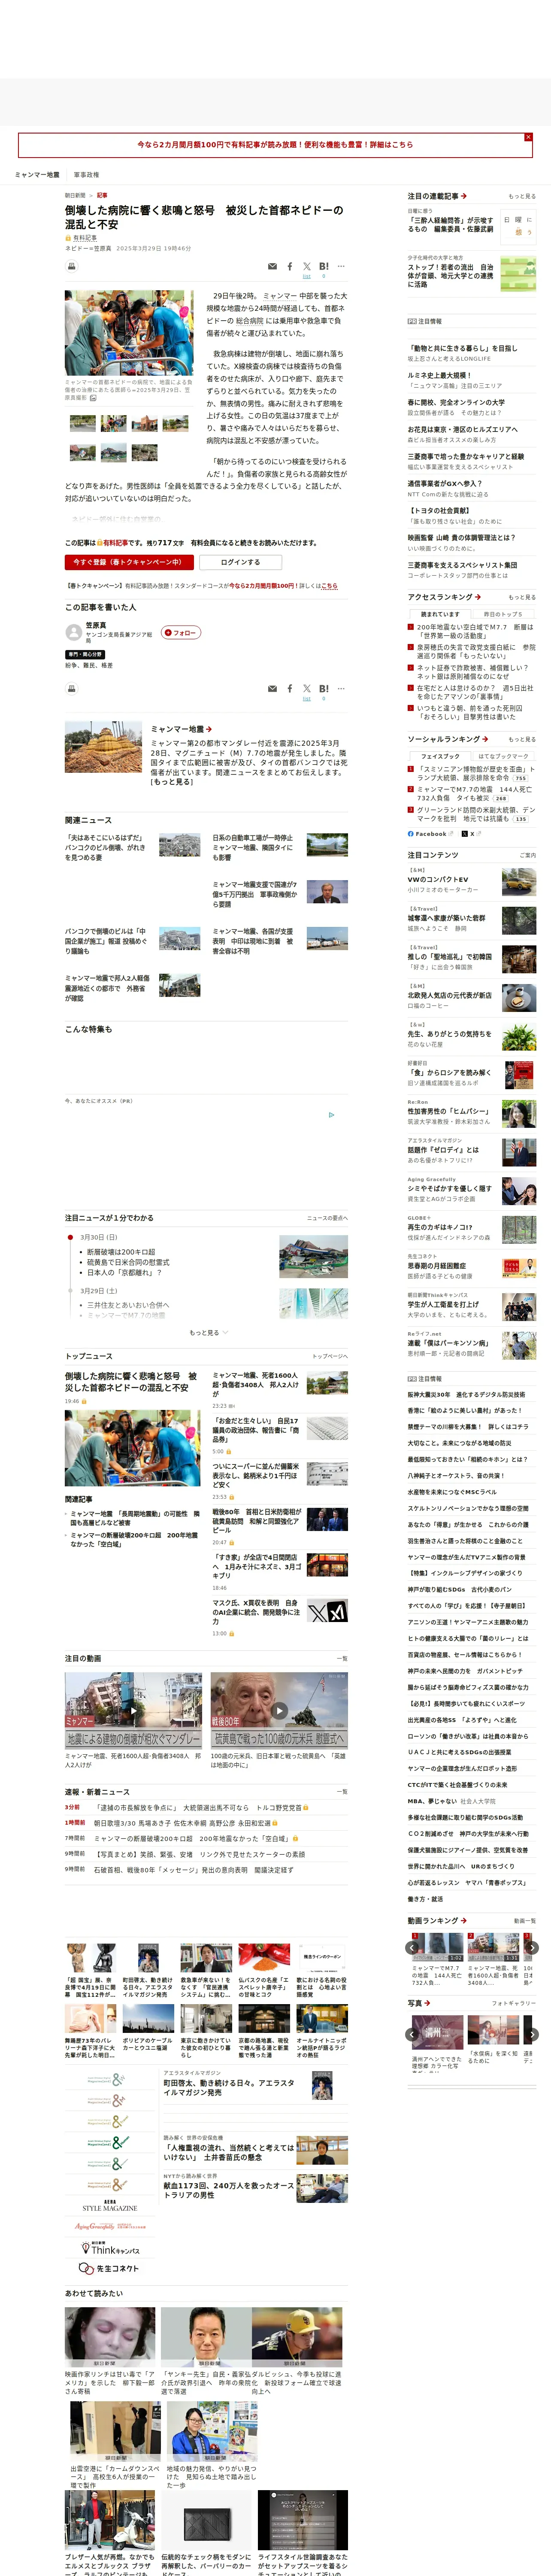The image size is (551, 2576).
Task: Open もっと見る beside 注目の連載記事
Action: click(x=521, y=196)
